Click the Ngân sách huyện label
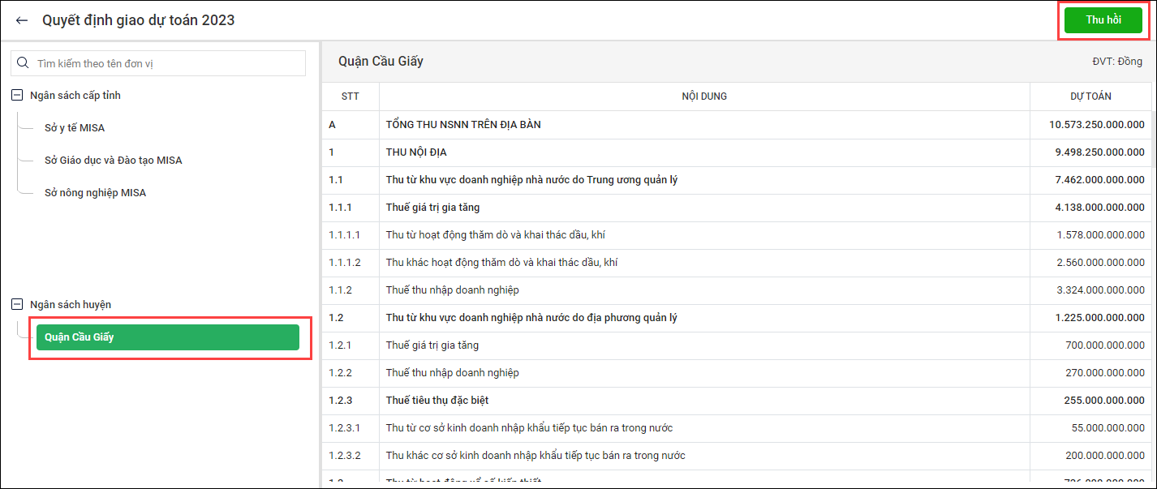This screenshot has height=489, width=1157. tap(71, 305)
